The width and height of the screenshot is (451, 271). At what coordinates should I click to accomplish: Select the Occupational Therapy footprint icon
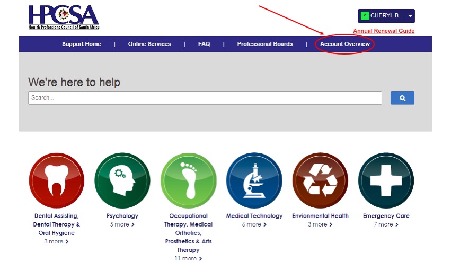coord(188,180)
